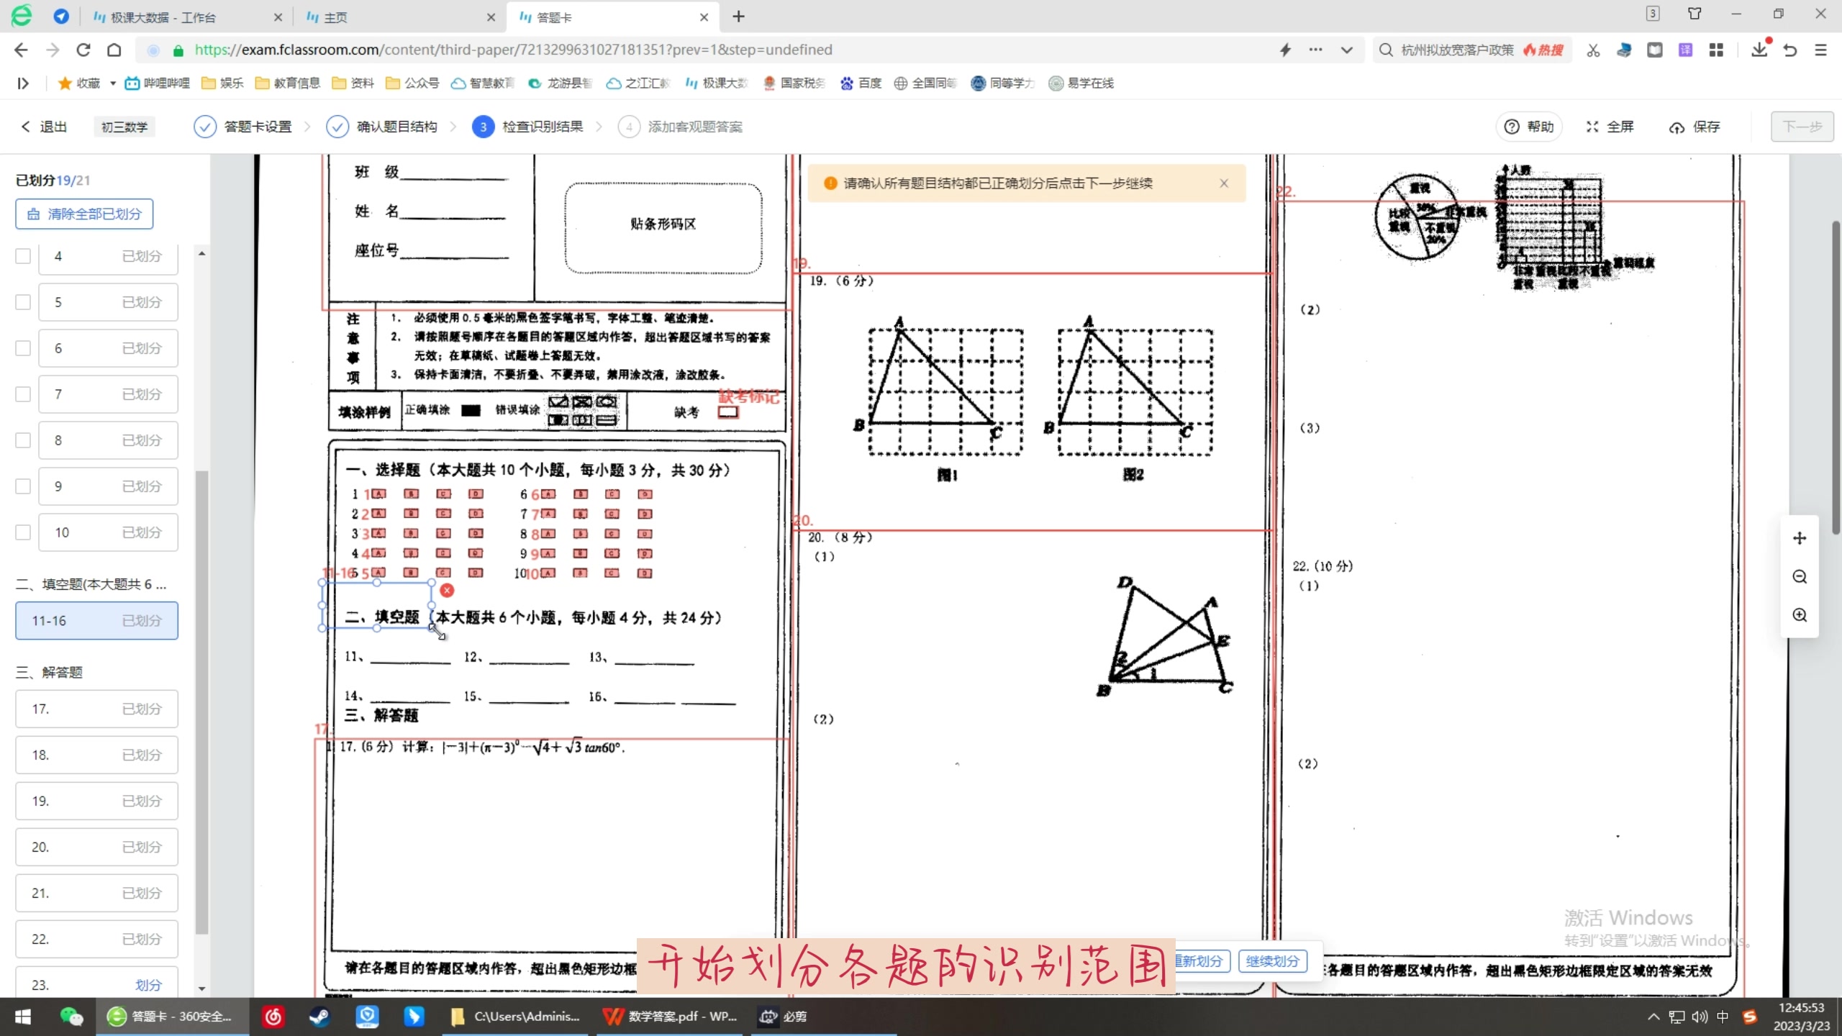The image size is (1842, 1036).
Task: Open the downloads icon in toolbar
Action: coord(1759,50)
